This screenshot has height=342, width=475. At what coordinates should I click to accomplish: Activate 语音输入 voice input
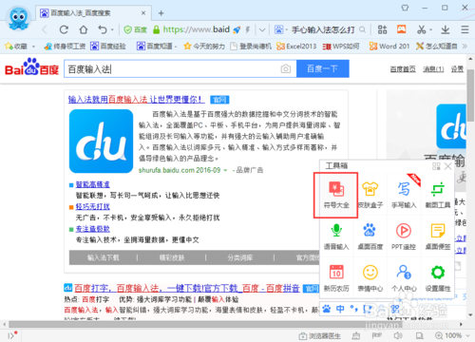(336, 237)
